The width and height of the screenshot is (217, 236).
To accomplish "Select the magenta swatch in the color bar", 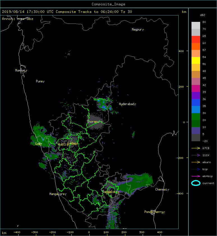I will (x=196, y=88).
